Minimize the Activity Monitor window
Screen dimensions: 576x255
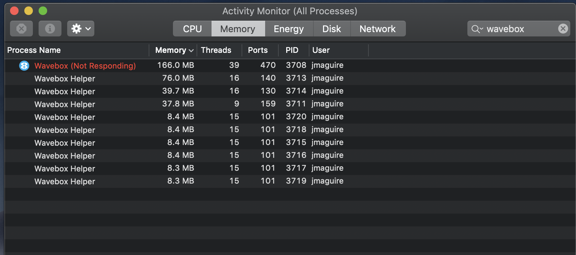click(29, 11)
